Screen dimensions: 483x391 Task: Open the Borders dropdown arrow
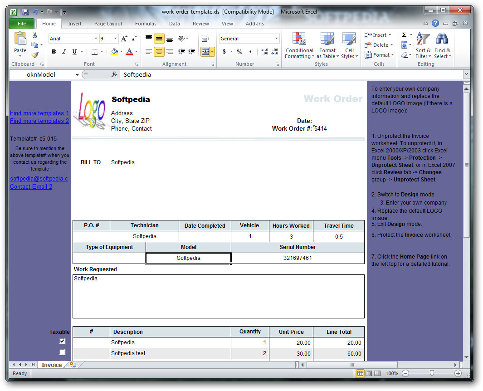pyautogui.click(x=102, y=51)
